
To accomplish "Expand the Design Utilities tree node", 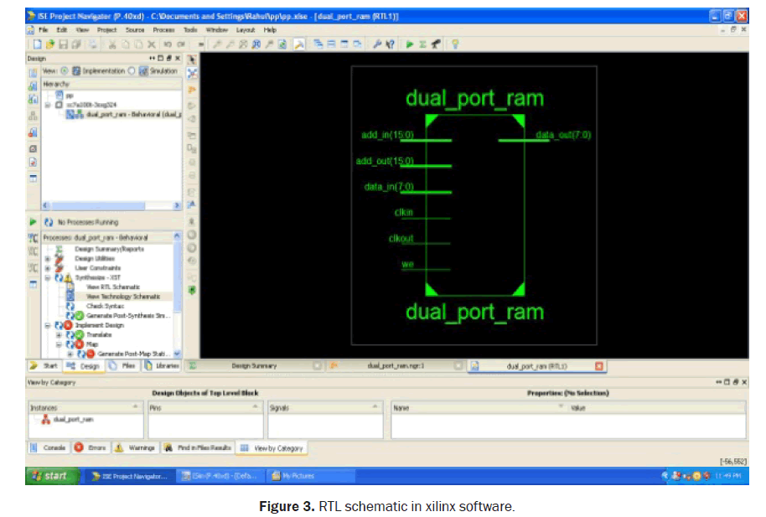I will point(49,259).
